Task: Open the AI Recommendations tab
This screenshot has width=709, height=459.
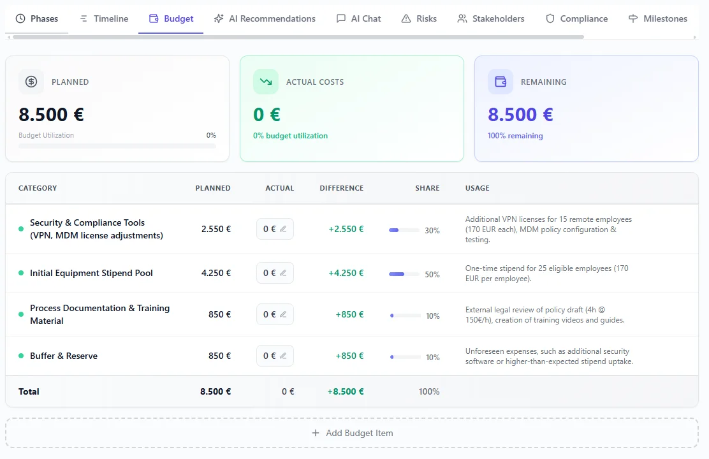Action: point(264,18)
